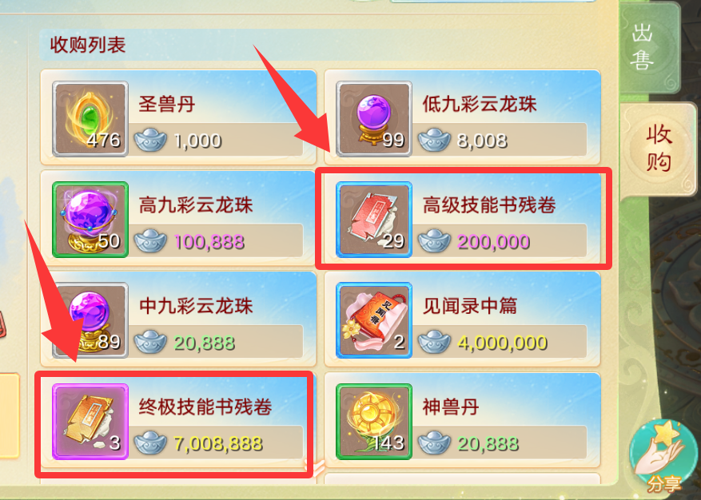
Task: Tap the 终极技能书残卷 golden scroll icon
Action: click(x=90, y=422)
